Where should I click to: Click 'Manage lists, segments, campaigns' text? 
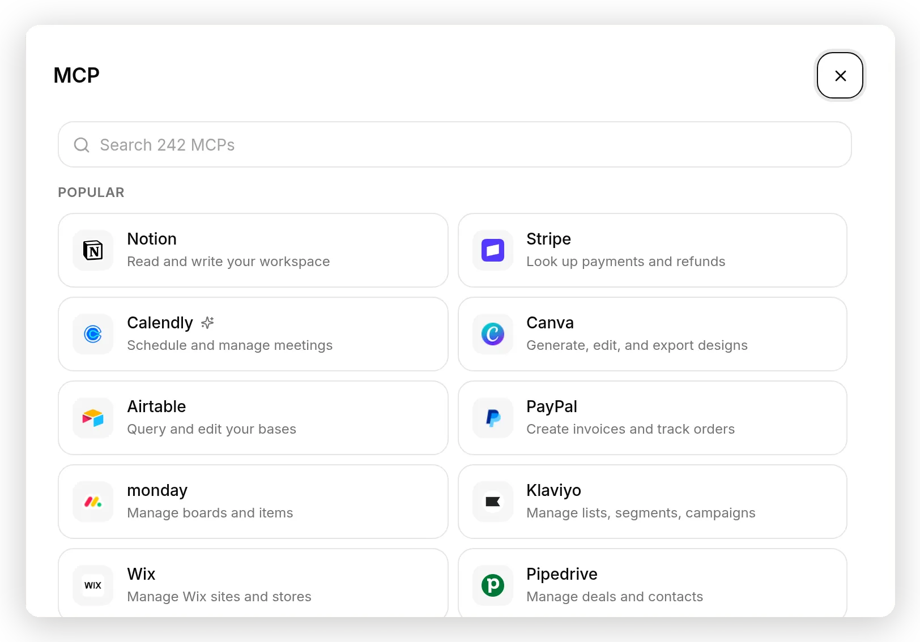pyautogui.click(x=641, y=513)
